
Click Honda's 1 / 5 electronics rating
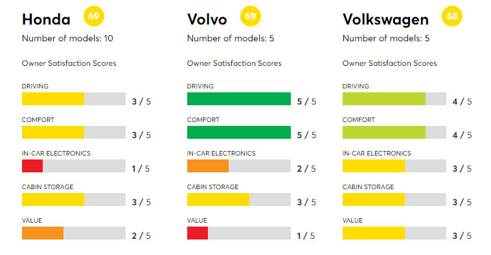coord(141,169)
